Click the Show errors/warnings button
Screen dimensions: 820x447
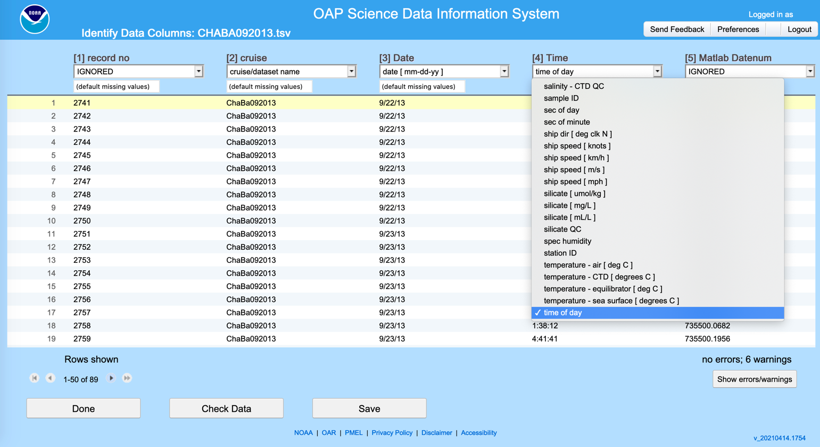click(754, 379)
